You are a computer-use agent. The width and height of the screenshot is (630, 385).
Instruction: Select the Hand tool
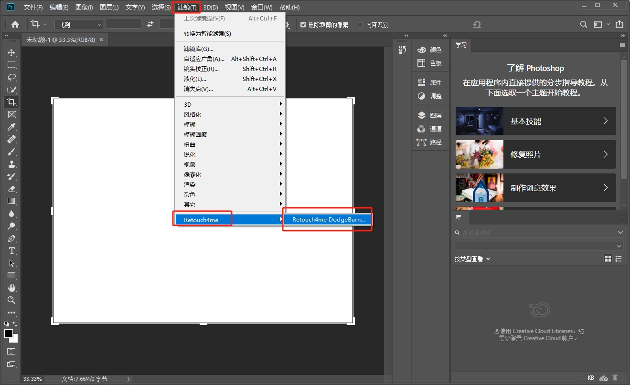click(x=11, y=288)
